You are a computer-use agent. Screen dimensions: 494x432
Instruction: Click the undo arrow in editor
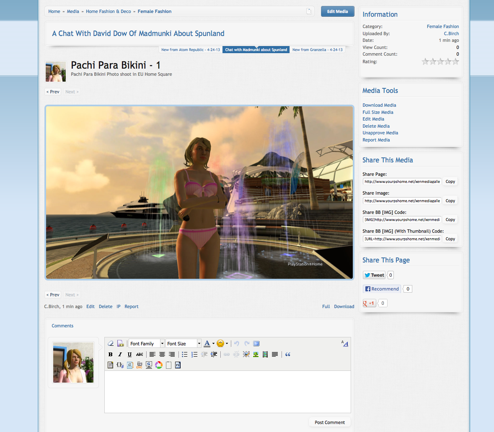(237, 344)
